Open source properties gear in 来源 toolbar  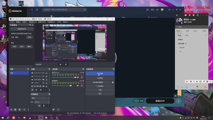coord(41,90)
